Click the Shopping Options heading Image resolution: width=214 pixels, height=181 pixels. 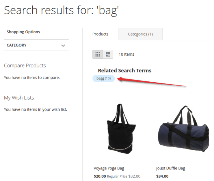(x=23, y=32)
